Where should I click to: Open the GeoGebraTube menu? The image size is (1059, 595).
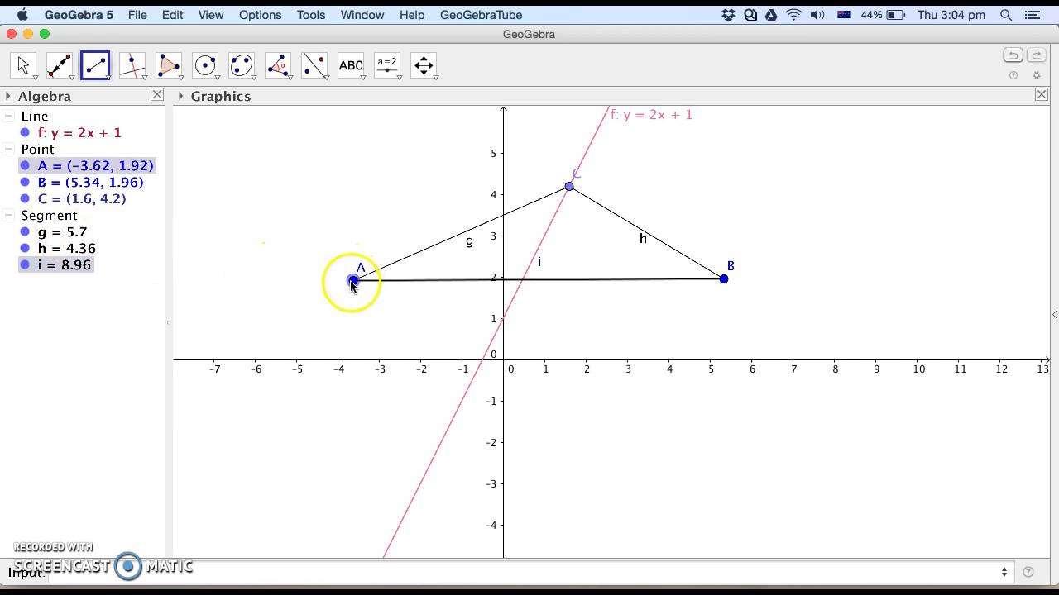[x=481, y=15]
